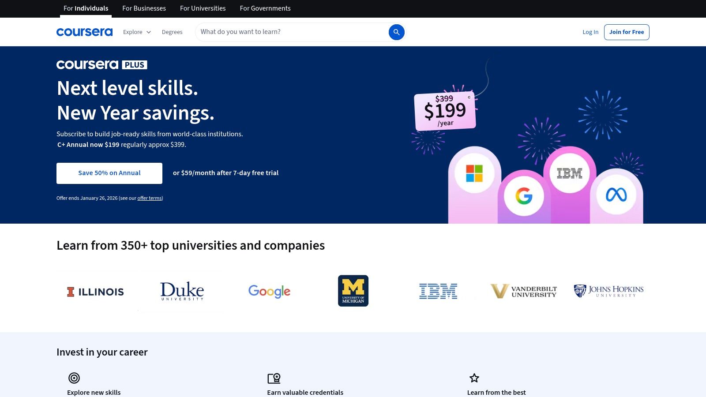Click the IBM partner logo

click(x=438, y=291)
